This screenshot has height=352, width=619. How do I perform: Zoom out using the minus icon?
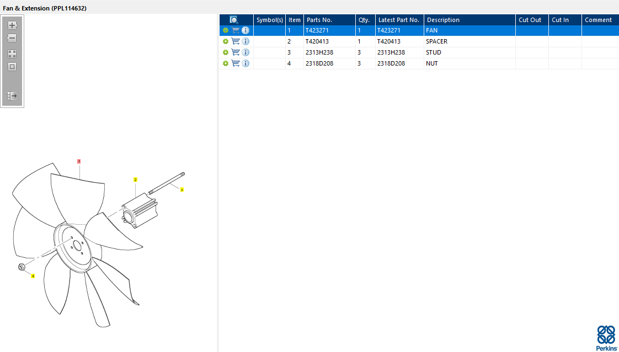tap(12, 38)
